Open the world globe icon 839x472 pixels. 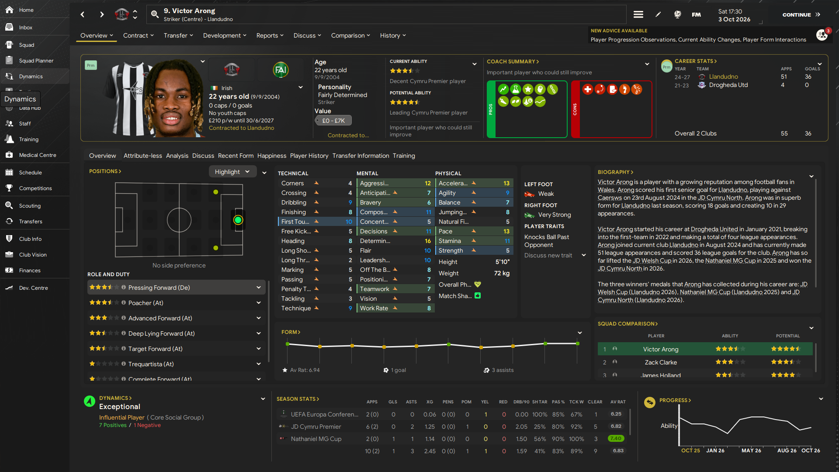677,14
